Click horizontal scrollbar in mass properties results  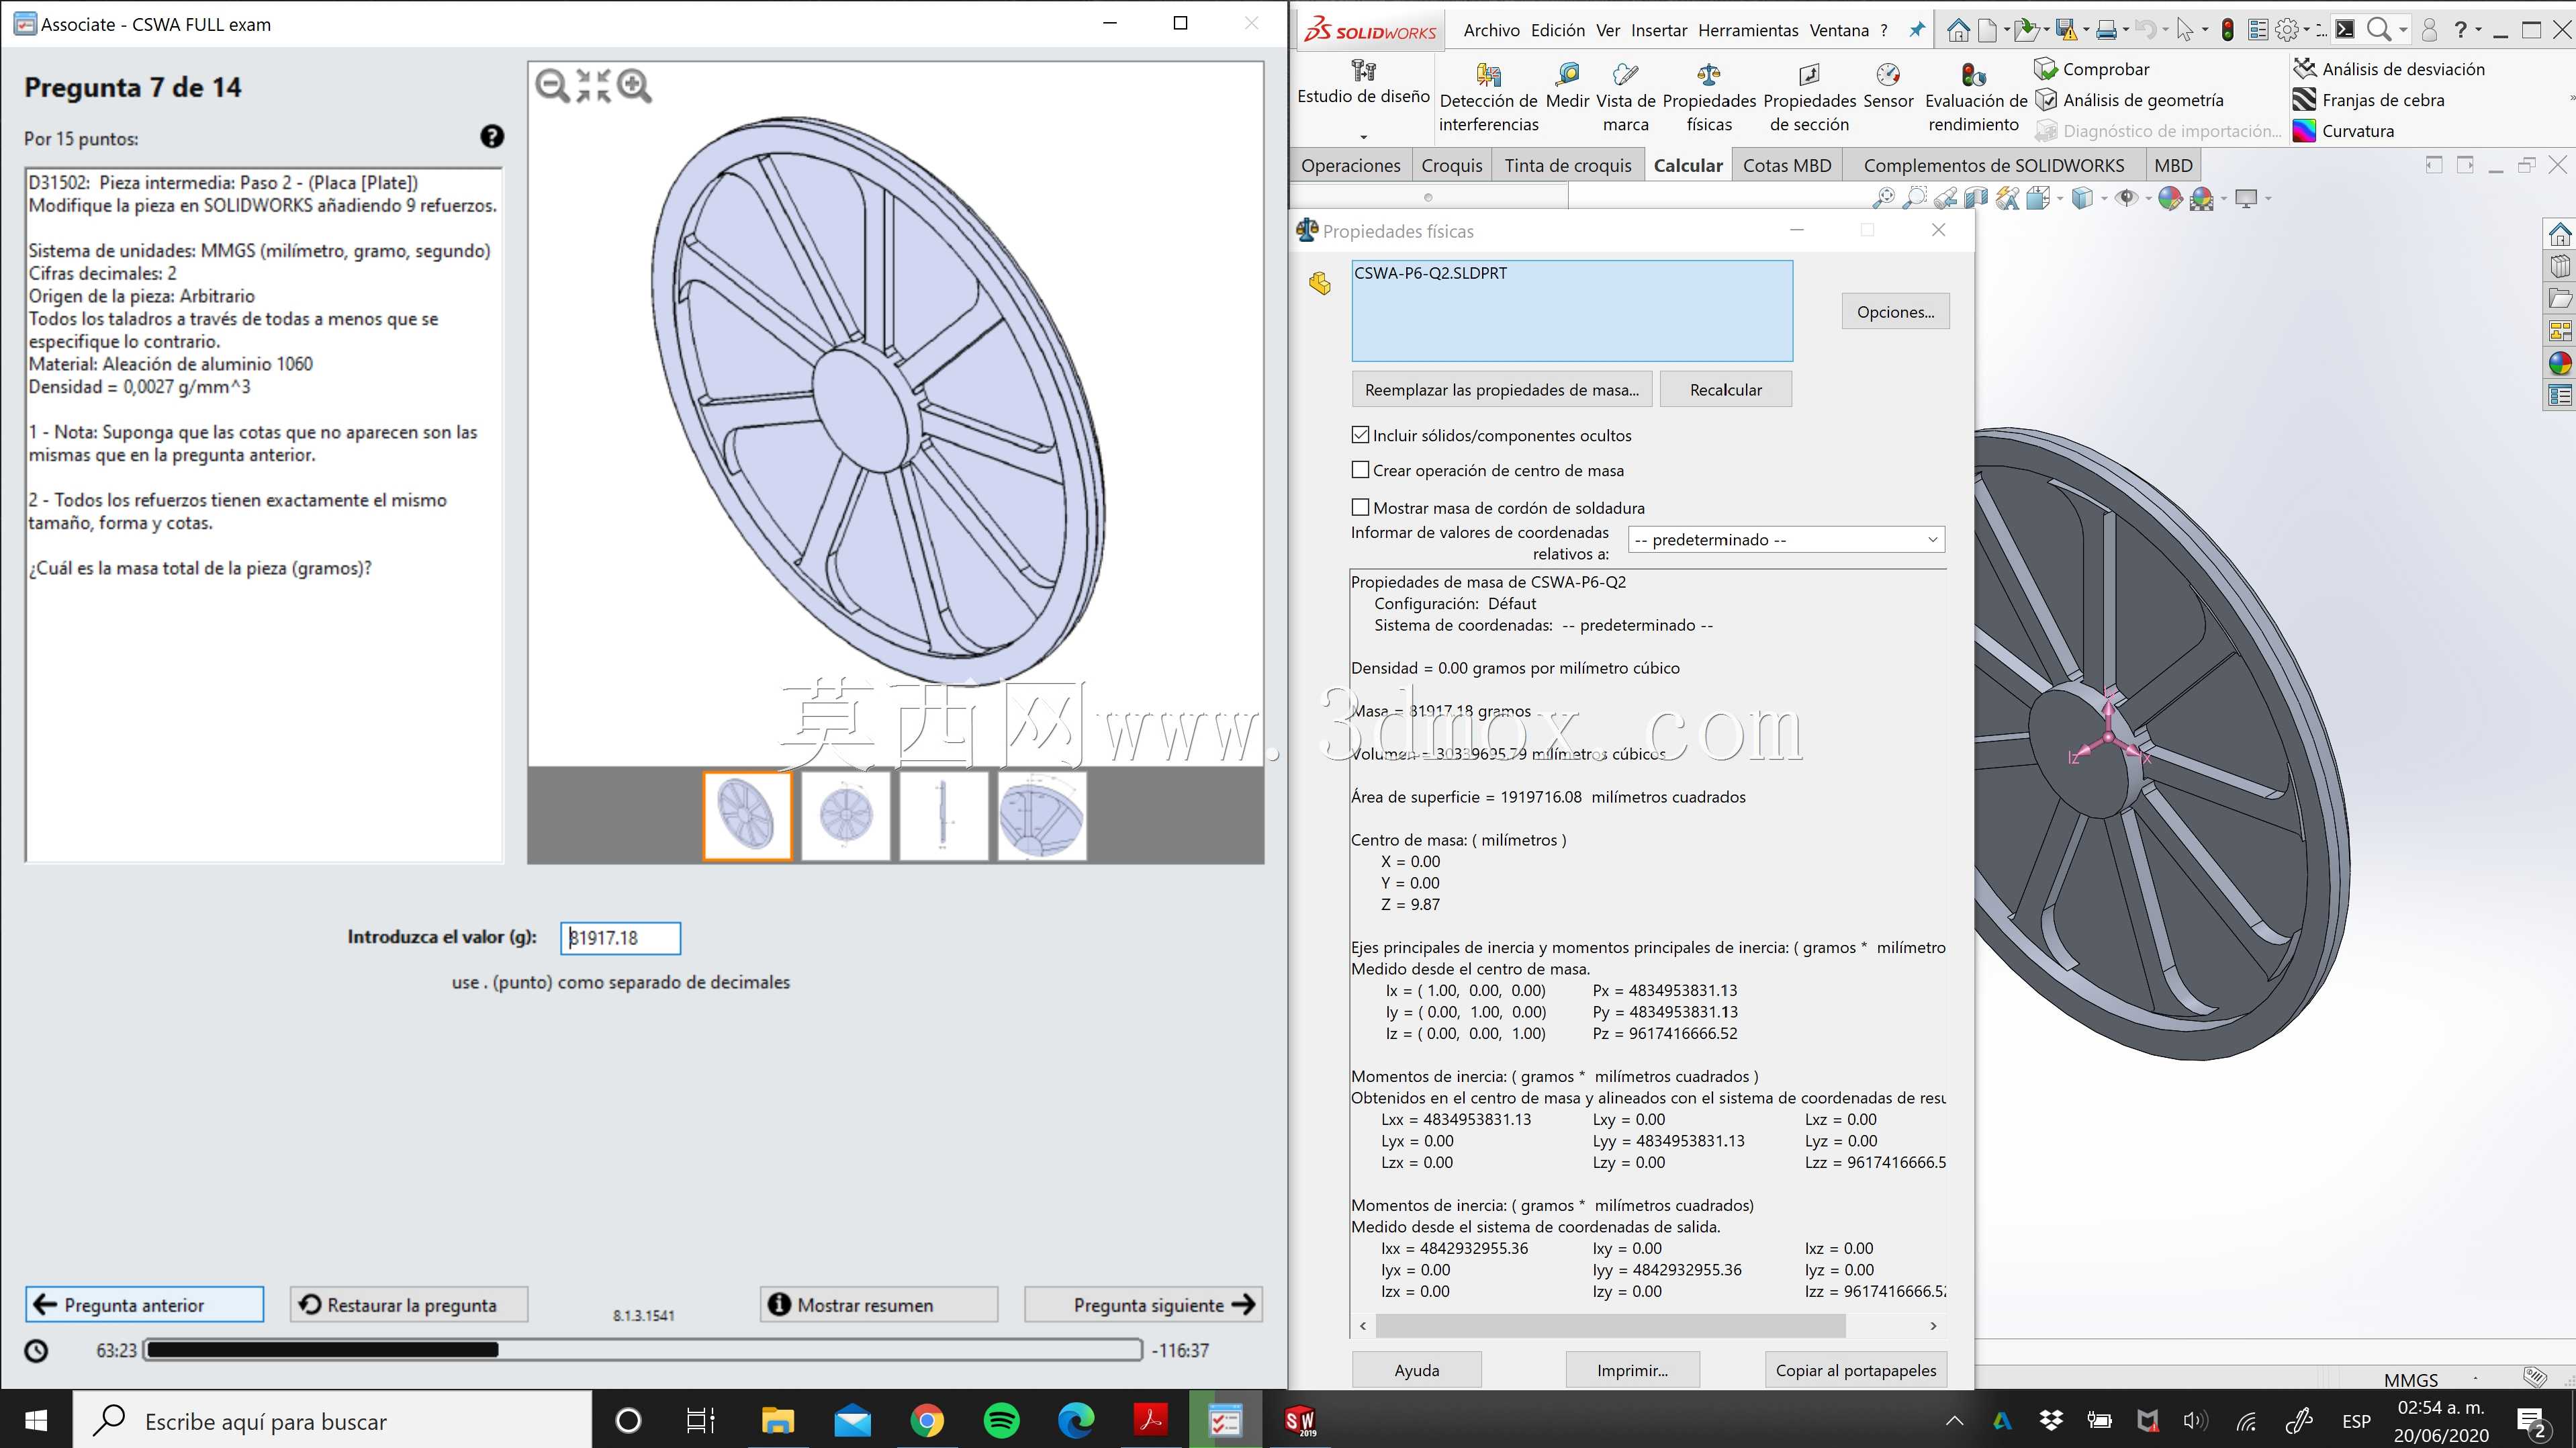(x=1610, y=1326)
